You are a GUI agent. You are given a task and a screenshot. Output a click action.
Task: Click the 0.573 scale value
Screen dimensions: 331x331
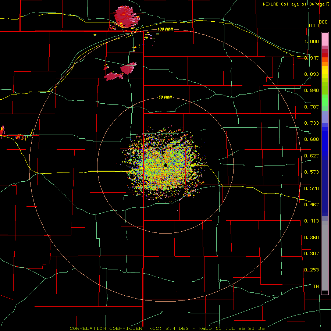(x=312, y=172)
